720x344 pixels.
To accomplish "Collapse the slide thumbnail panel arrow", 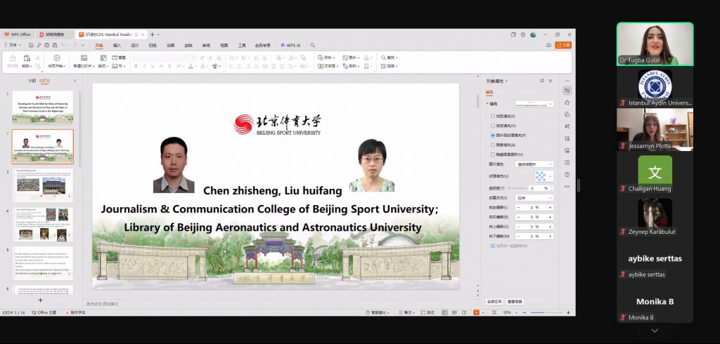I will click(75, 81).
